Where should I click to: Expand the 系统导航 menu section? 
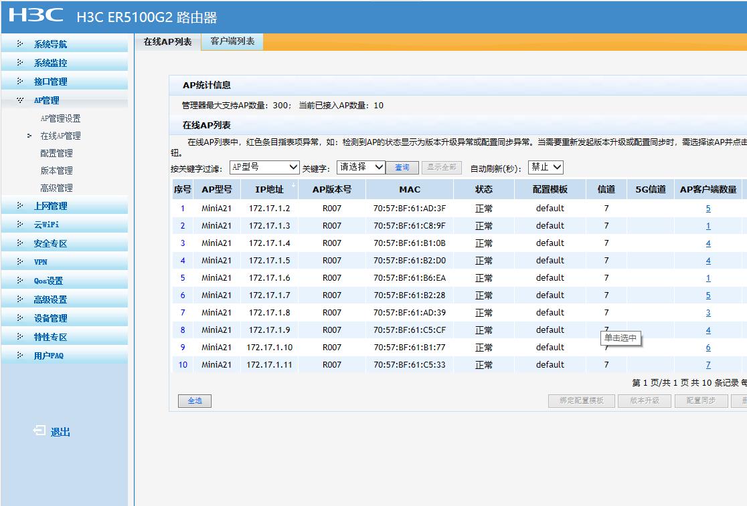(50, 44)
